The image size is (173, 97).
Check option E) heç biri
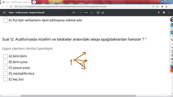[5, 79]
